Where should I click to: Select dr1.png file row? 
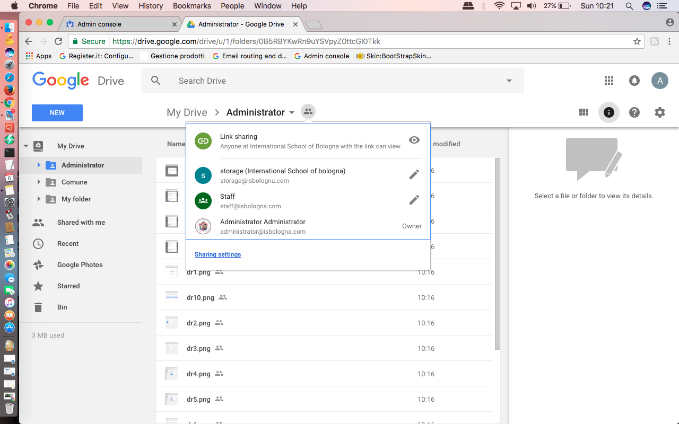coord(324,272)
